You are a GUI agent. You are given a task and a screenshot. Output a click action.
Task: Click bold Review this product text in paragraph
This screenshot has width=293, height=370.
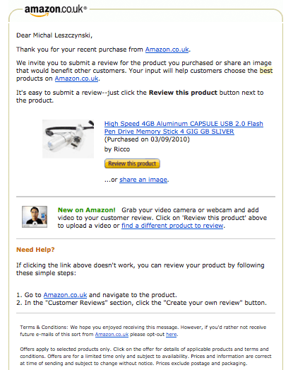tap(183, 93)
